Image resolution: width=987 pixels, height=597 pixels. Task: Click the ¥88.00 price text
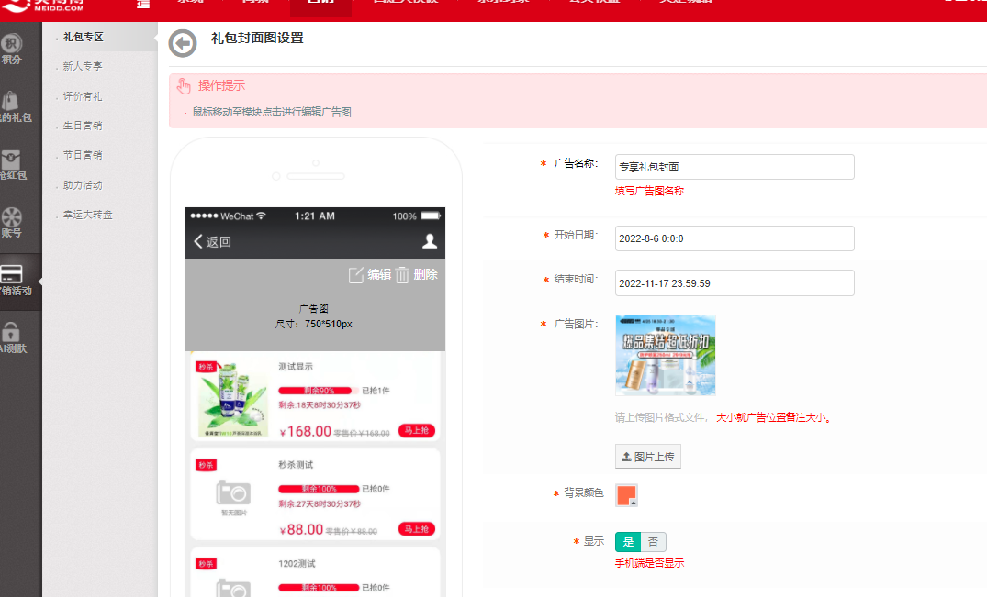click(x=301, y=530)
